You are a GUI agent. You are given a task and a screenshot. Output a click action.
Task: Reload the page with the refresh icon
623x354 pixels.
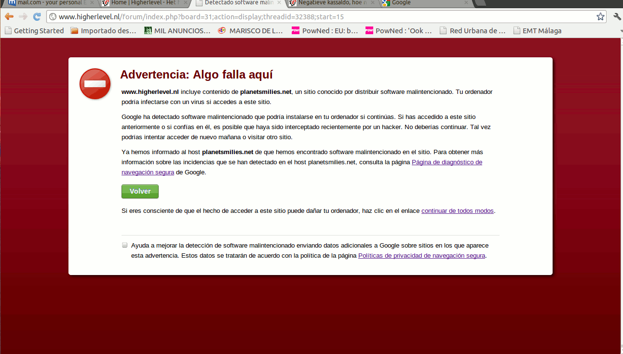click(37, 17)
